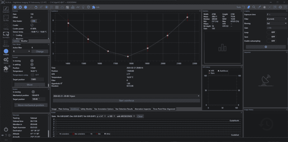Toggle HFR History line-graph icon

78,7
